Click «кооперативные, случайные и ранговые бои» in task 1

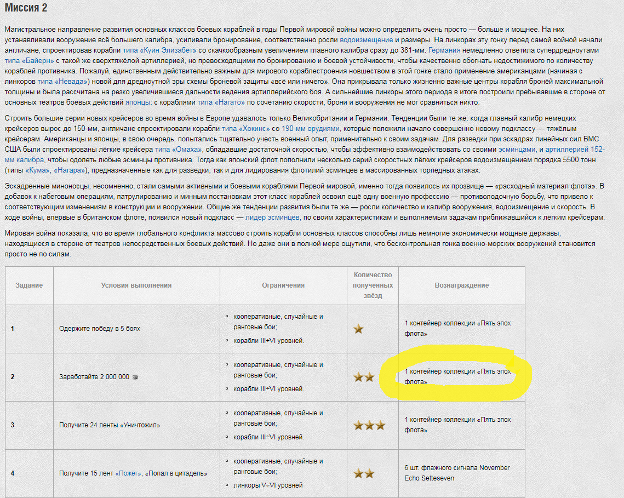pos(278,322)
